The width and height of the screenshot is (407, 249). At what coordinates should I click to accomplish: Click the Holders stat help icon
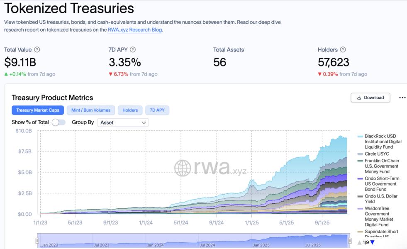pos(343,50)
